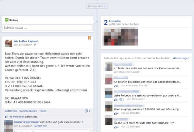Click blurred author name above 'Wenn es ginge' post
The image size is (194, 132).
tap(129, 105)
